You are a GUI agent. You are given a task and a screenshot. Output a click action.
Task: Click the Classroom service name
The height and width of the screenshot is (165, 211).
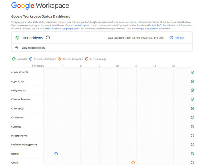17,118
